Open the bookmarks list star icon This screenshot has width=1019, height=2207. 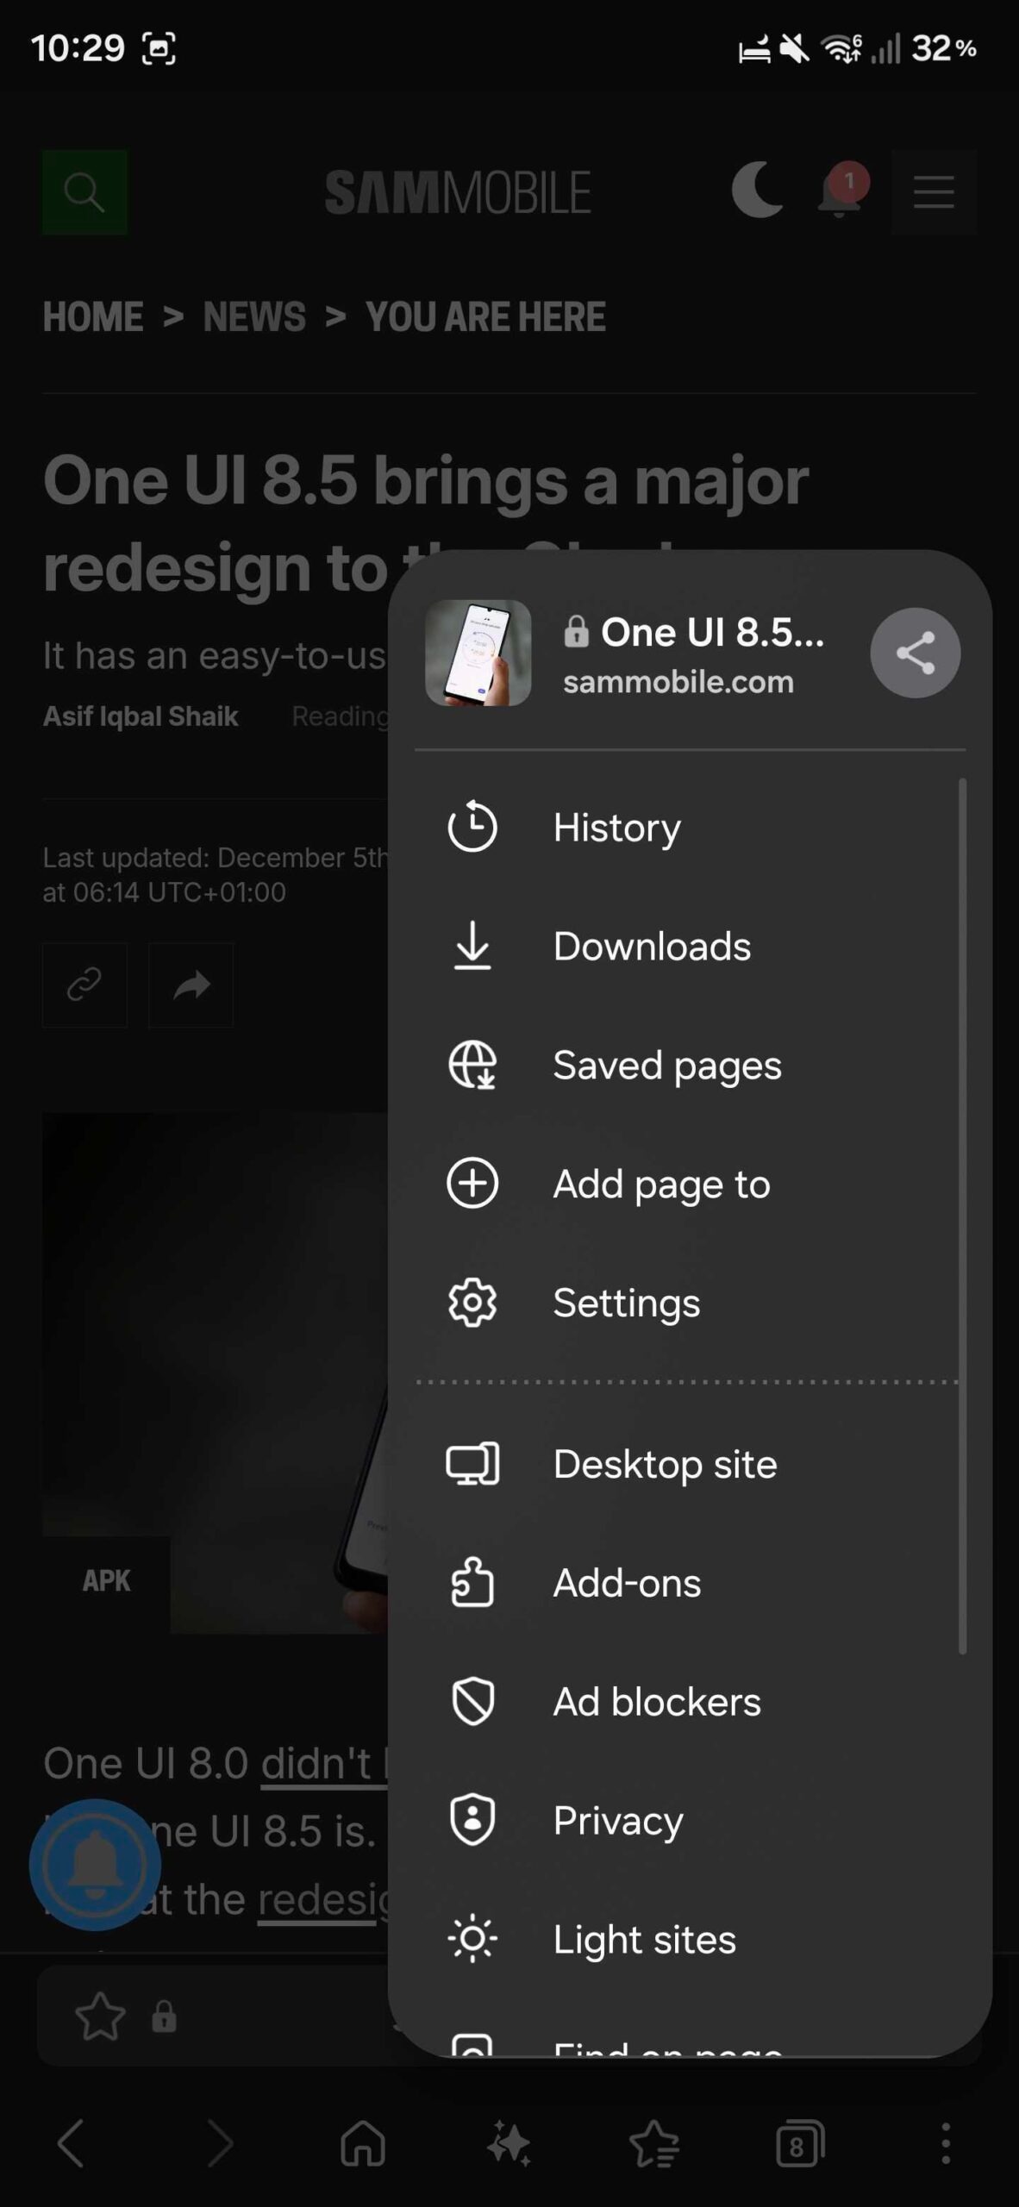pyautogui.click(x=654, y=2143)
